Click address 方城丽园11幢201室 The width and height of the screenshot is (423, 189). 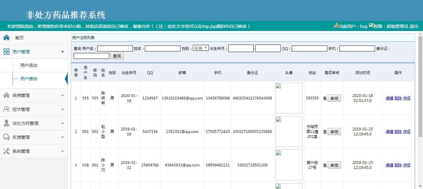click(x=312, y=132)
